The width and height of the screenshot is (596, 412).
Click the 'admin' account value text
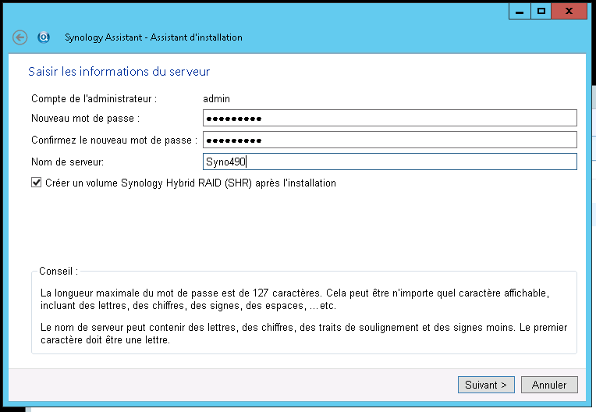point(216,99)
